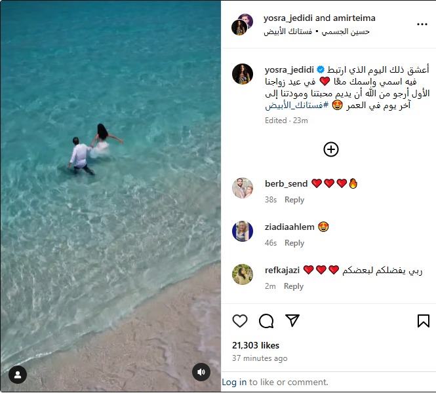Load more comments plus button
Screen dimensions: 436x393
pyautogui.click(x=331, y=149)
